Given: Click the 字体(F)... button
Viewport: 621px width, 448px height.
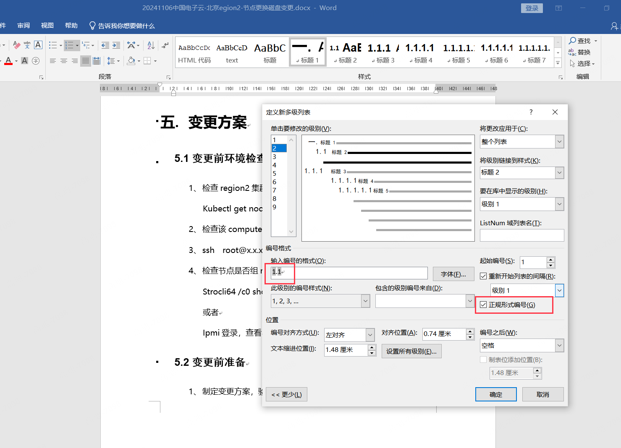Looking at the screenshot, I should pyautogui.click(x=453, y=274).
